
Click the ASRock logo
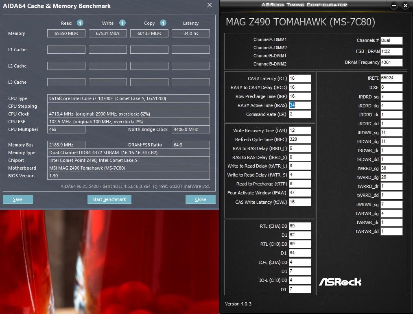340,282
